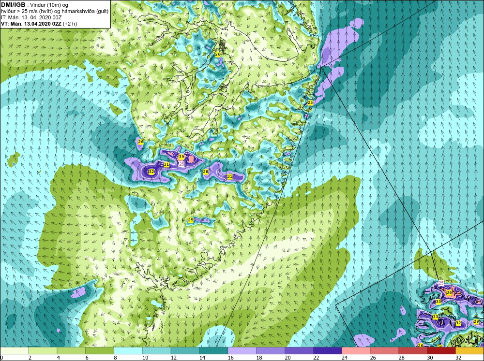This screenshot has height=361, width=484.
Task: Pick the 30–32 m/s dark red legend swatch
Action: (x=441, y=350)
